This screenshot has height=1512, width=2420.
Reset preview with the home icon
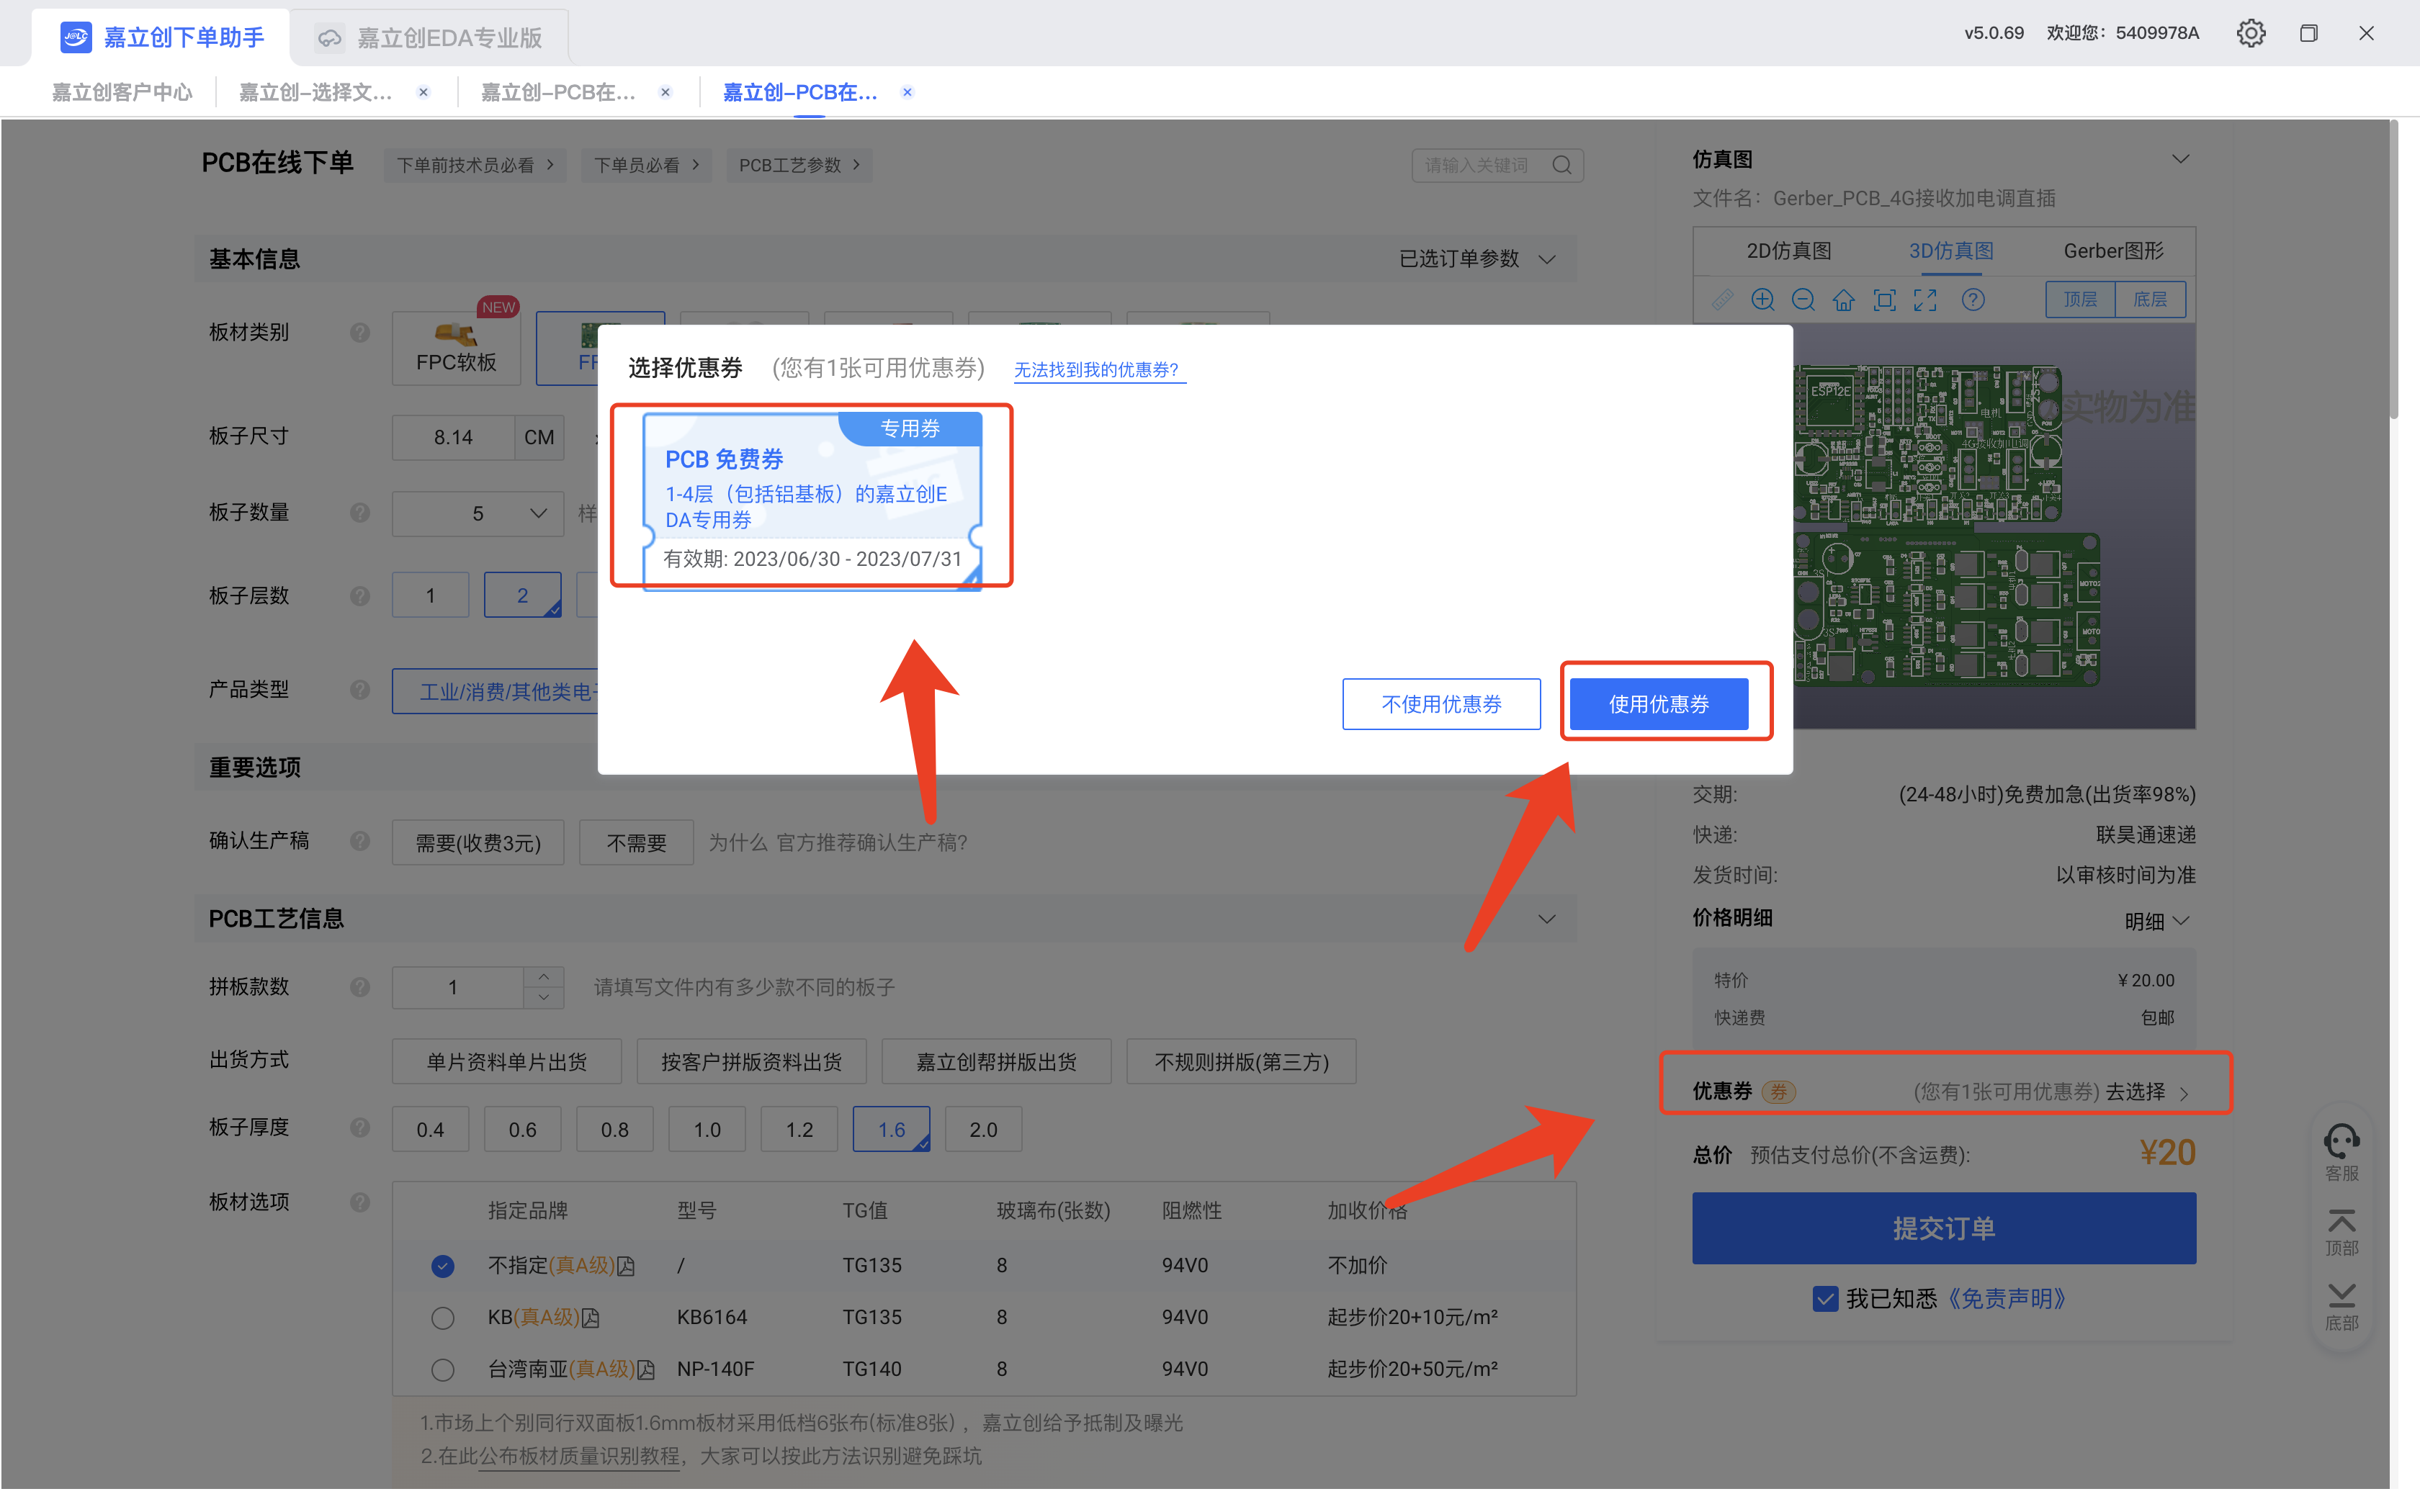(x=1843, y=300)
